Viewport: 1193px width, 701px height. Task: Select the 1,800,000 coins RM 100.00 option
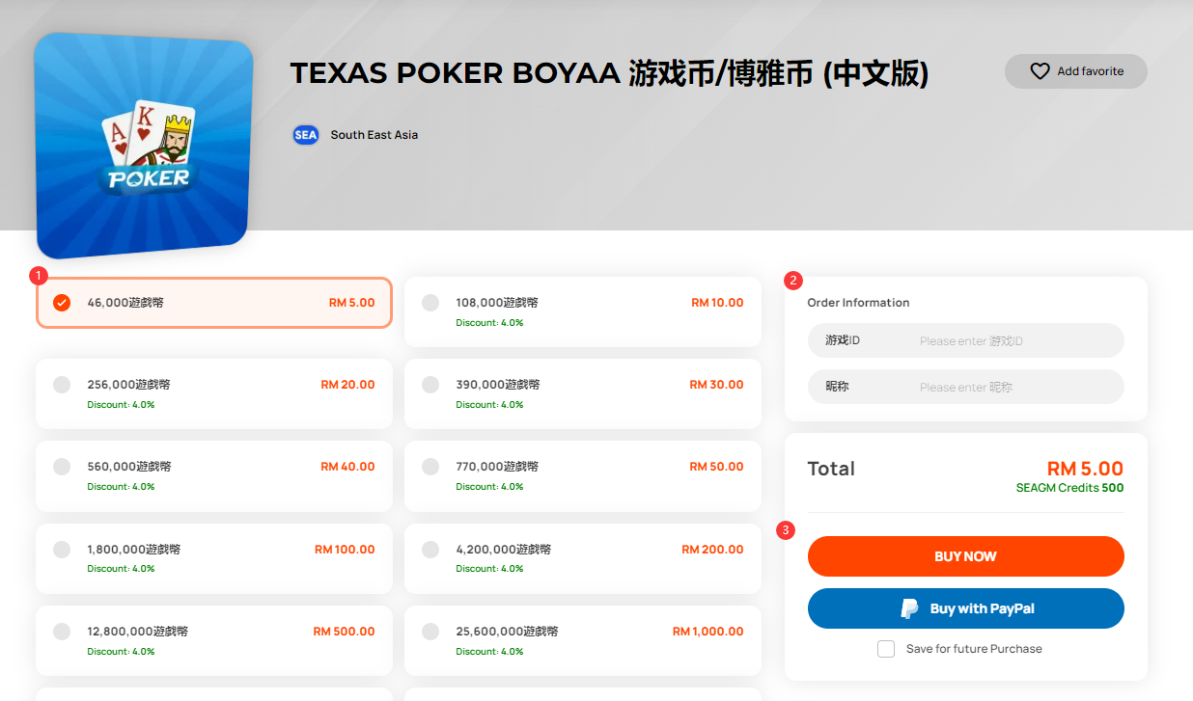point(214,558)
